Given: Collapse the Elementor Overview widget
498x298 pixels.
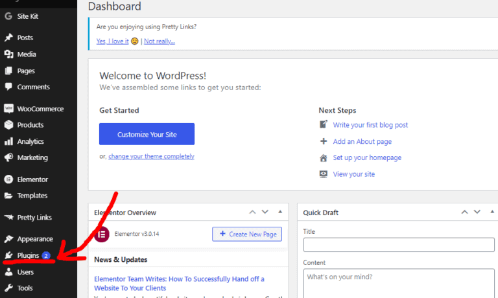Looking at the screenshot, I should point(280,212).
